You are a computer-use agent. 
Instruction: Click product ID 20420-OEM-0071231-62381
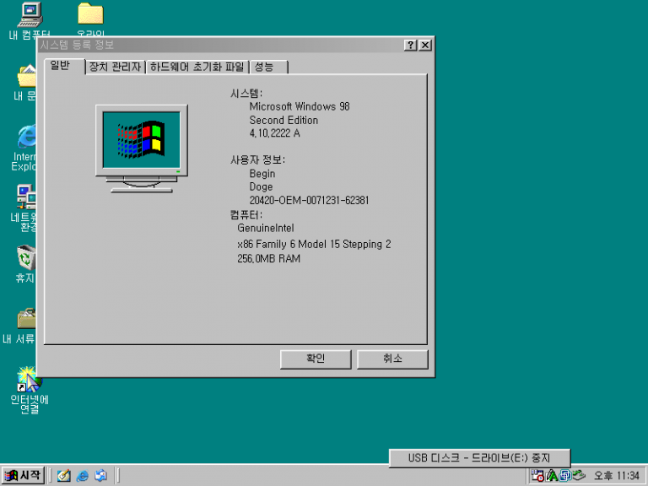coord(309,201)
